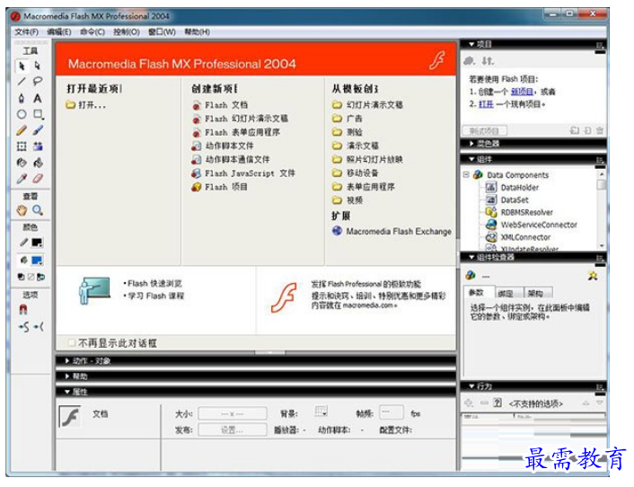Viewport: 634px width, 487px height.
Task: Select the Brush tool
Action: [x=38, y=130]
